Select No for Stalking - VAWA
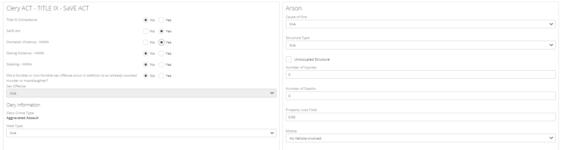This screenshot has width=562, height=150. (x=146, y=65)
